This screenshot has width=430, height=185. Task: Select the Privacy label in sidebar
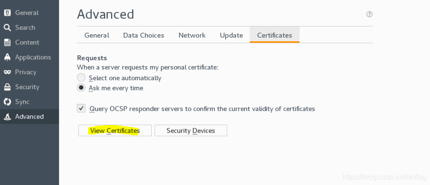coord(26,72)
